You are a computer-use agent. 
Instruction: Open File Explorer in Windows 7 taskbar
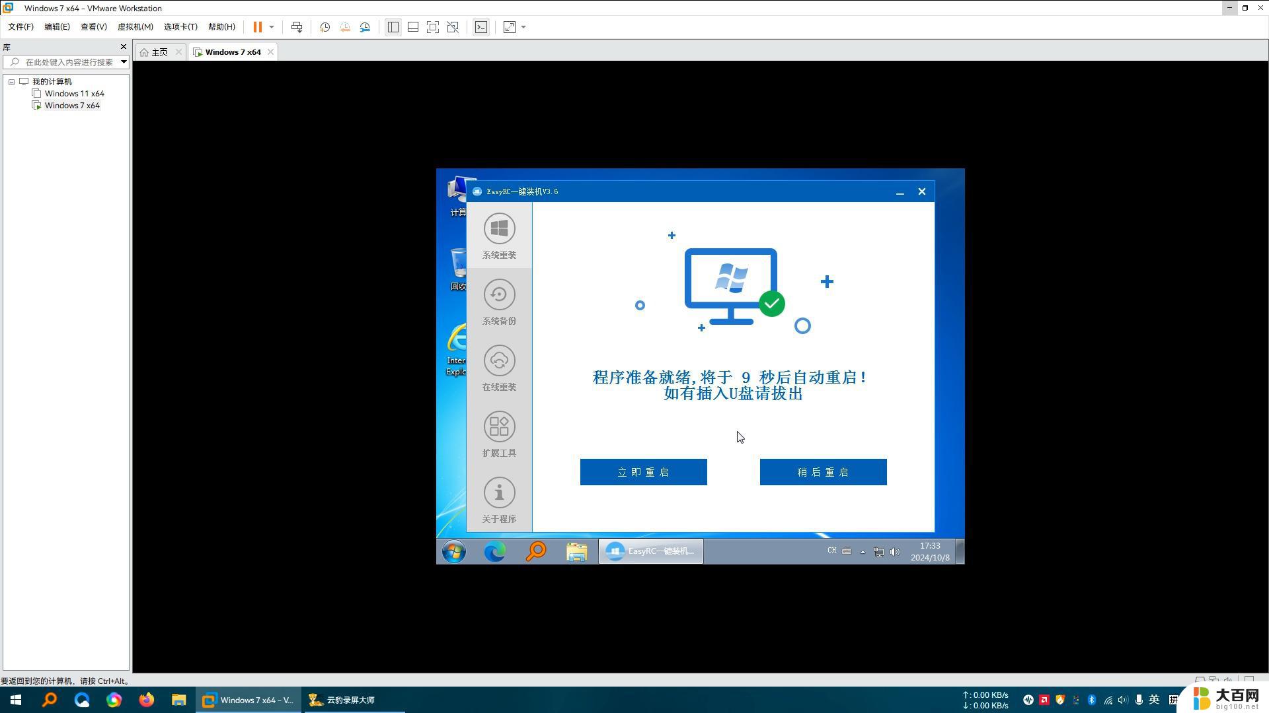576,551
